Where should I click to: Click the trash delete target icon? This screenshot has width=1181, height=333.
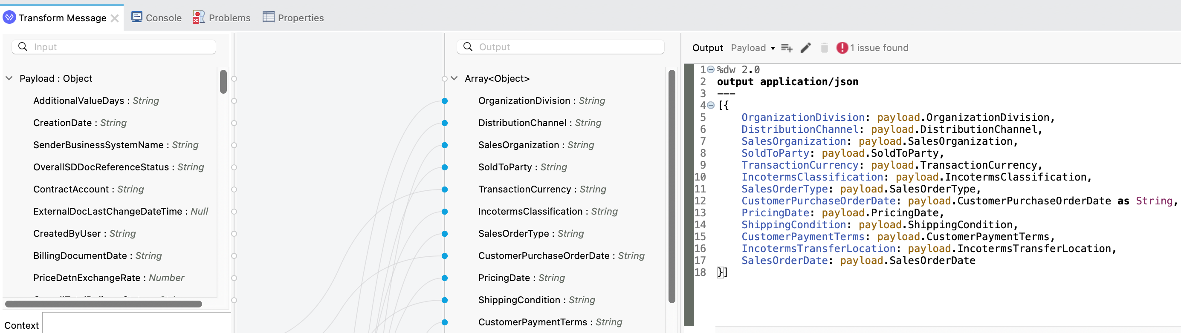(824, 48)
